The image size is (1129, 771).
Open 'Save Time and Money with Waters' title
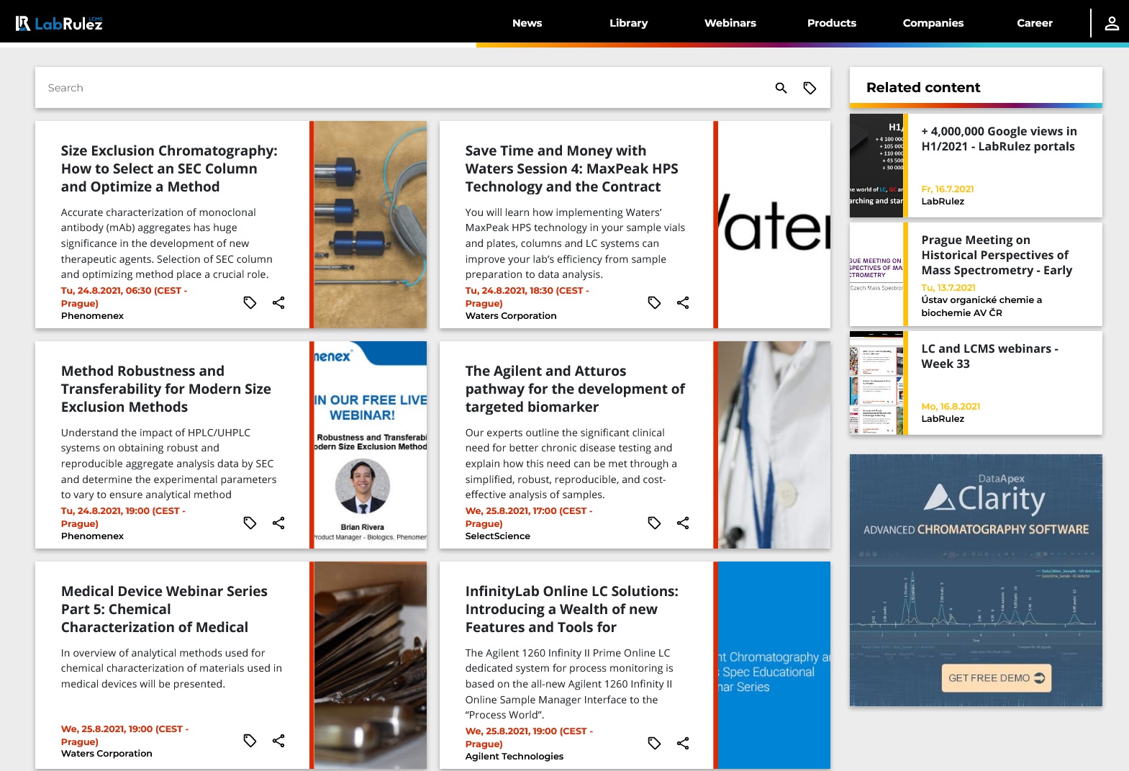coord(571,168)
